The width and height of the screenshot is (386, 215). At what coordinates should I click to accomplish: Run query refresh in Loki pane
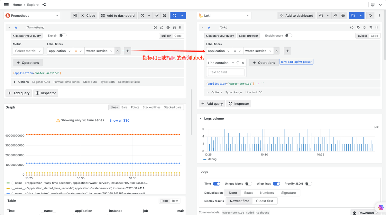tap(353, 15)
